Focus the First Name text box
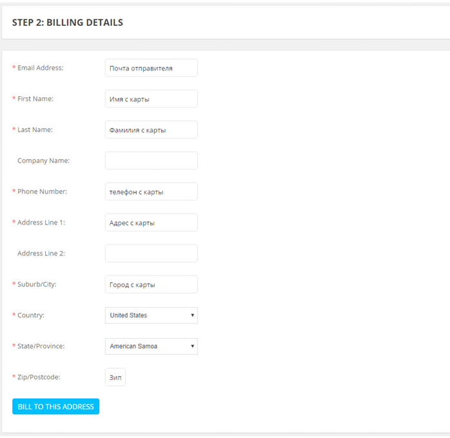 (x=151, y=99)
